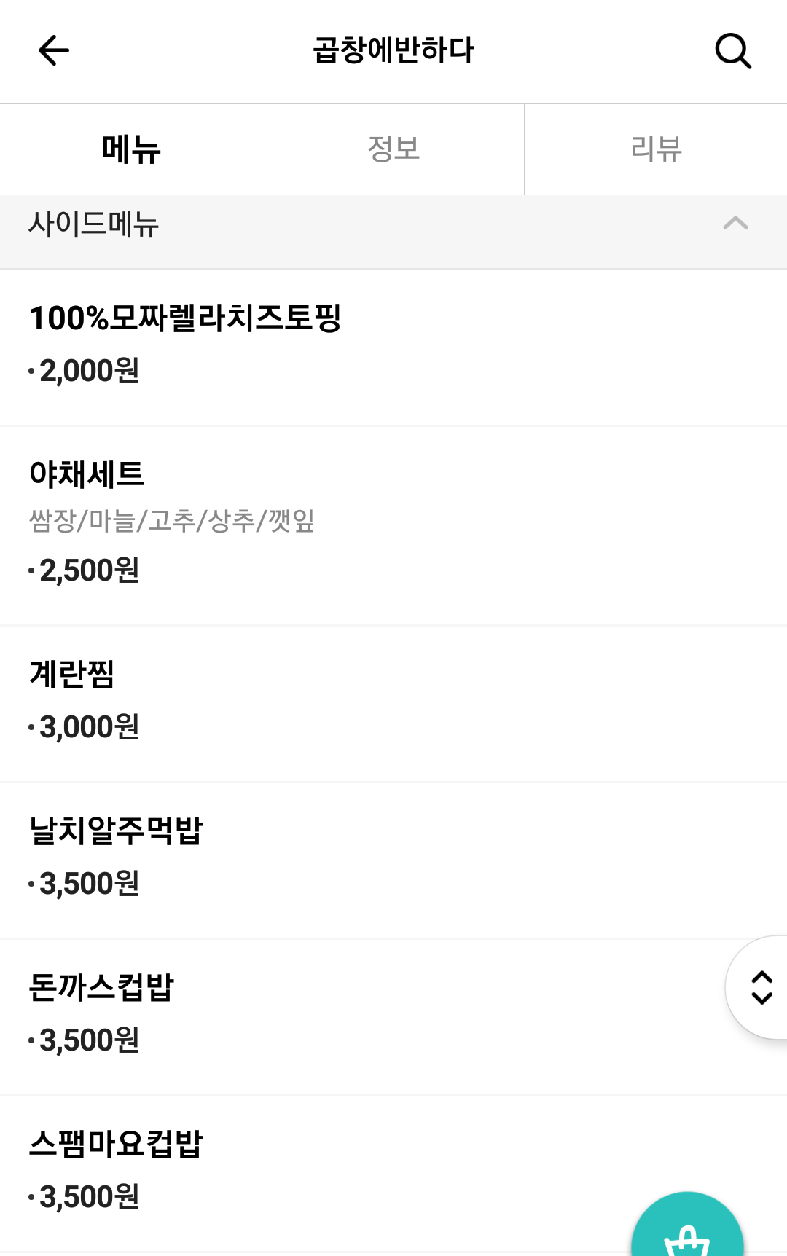Image resolution: width=787 pixels, height=1256 pixels.
Task: Select the 계란찜 menu item
Action: [x=393, y=704]
